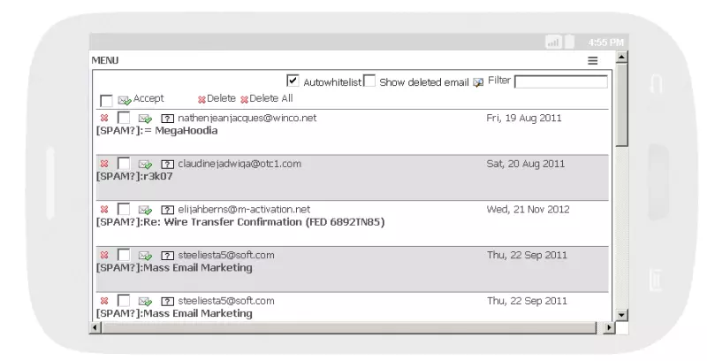Delete the nathenjeanjacques@winco.net email via red X

pos(104,118)
